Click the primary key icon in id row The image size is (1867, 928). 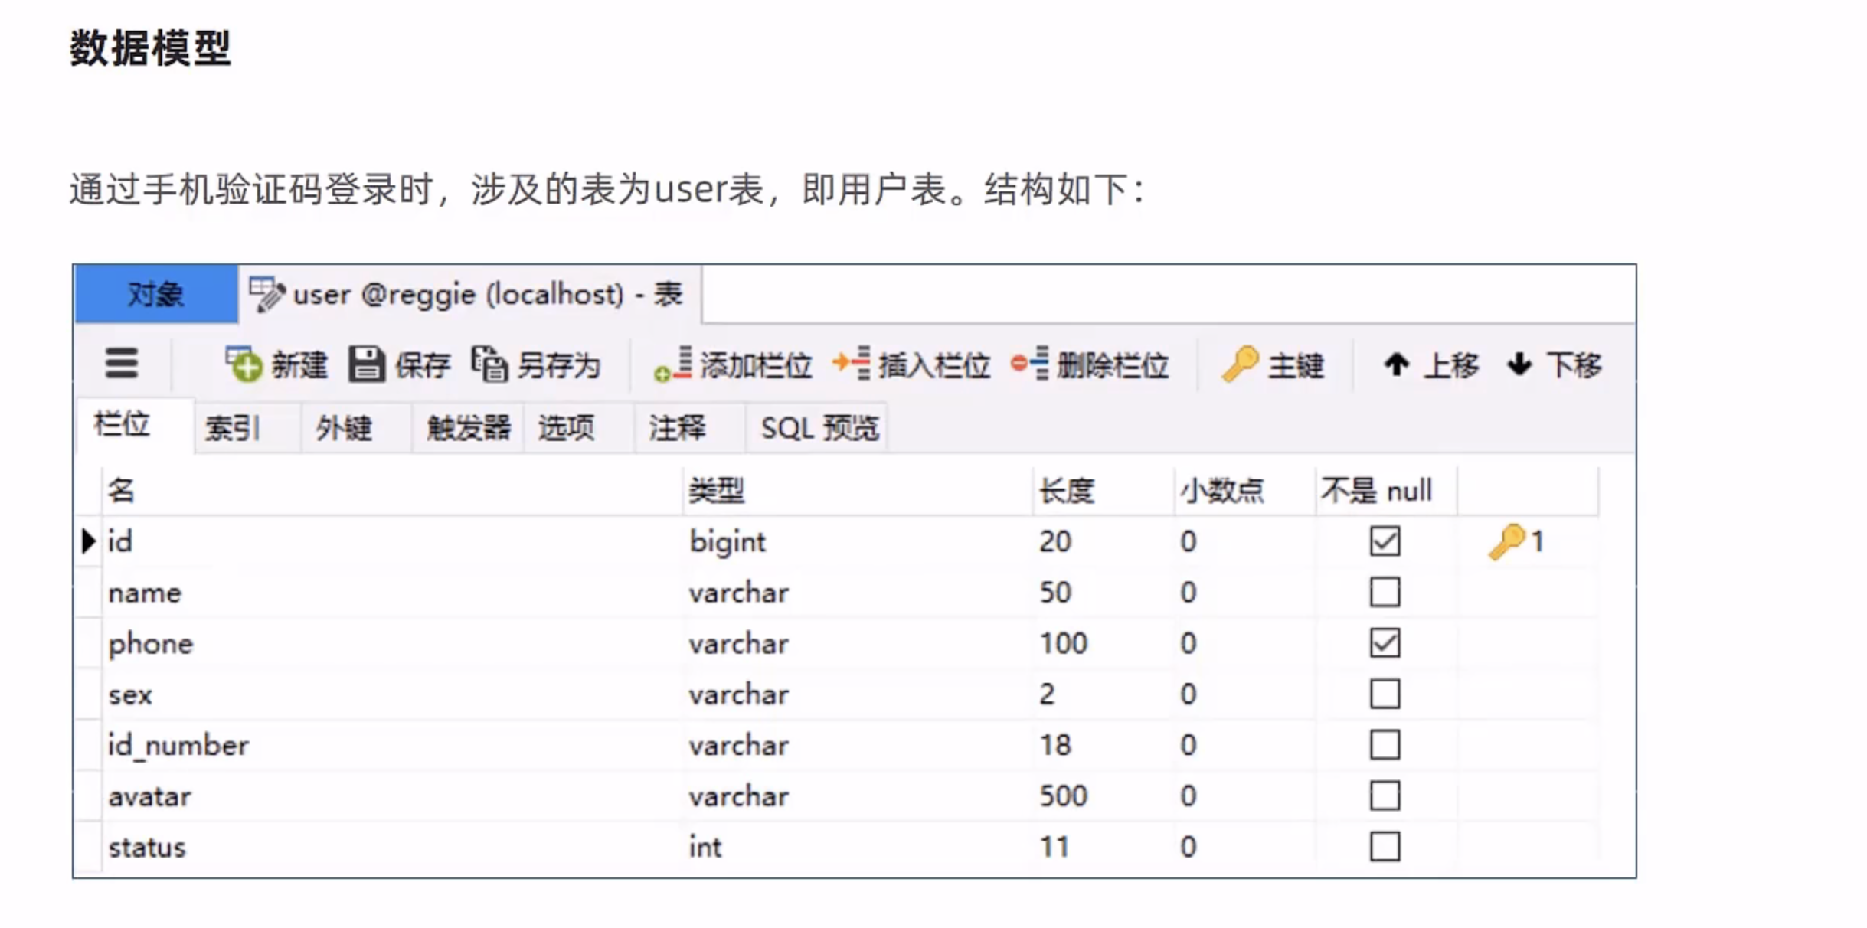(x=1506, y=541)
